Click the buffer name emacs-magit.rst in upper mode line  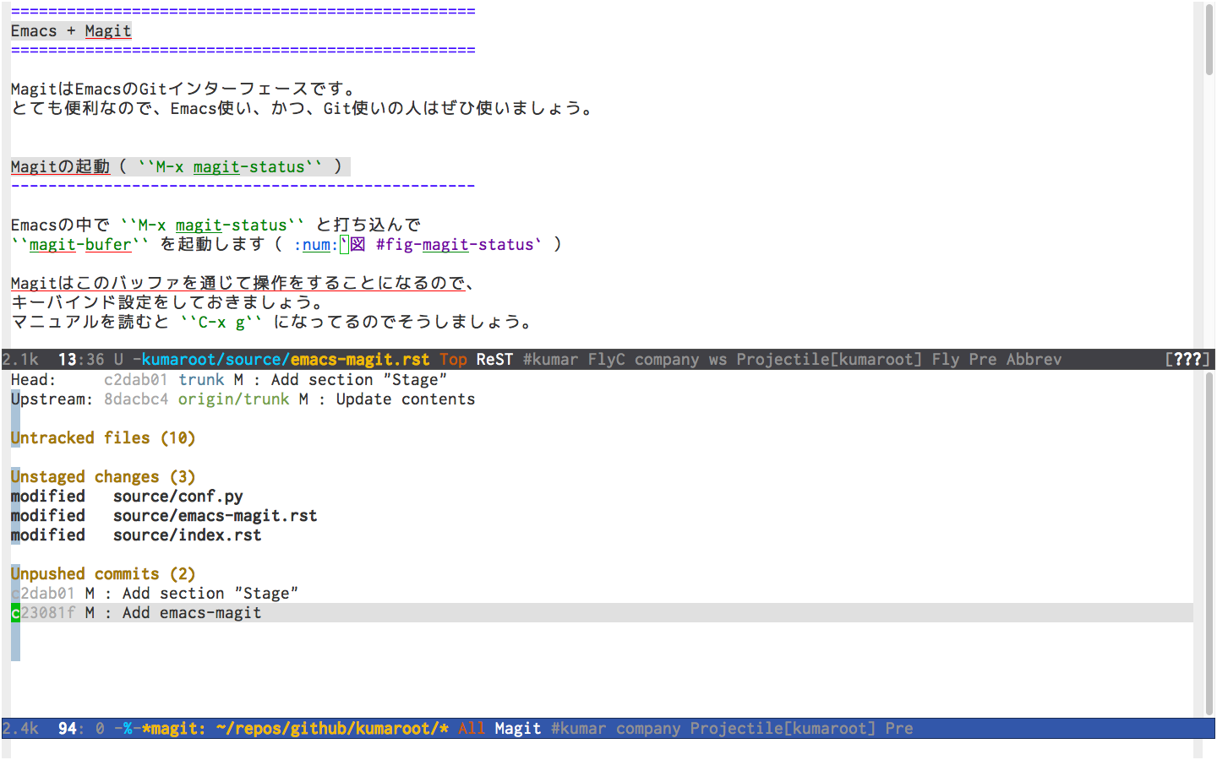[360, 360]
